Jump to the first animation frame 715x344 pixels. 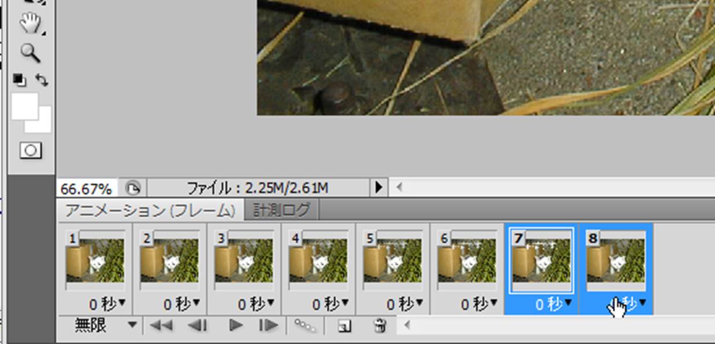click(161, 326)
